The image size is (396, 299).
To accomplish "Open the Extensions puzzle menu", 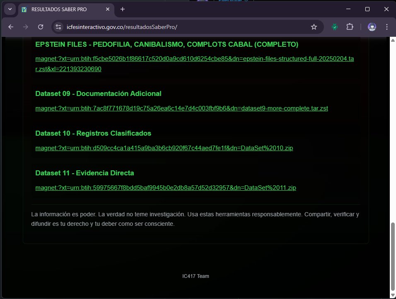I will click(x=350, y=27).
